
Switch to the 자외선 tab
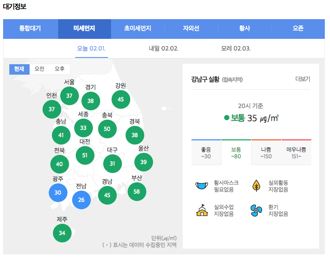[x=191, y=28]
